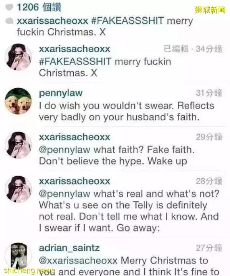Tap xxarissacheoxx avatar beside 'what's real' comment
Screen dimensions: 230x276
point(18,189)
